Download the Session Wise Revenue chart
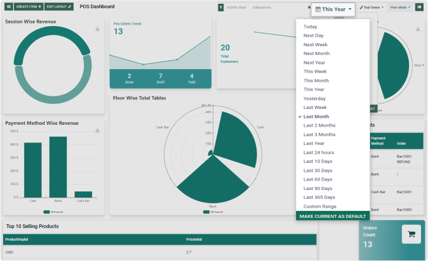This screenshot has width=428, height=261. (x=98, y=29)
